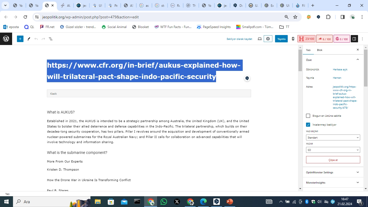Open the editor options three-dot menu

point(362,39)
